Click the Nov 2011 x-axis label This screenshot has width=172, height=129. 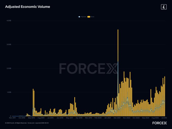tap(12, 118)
